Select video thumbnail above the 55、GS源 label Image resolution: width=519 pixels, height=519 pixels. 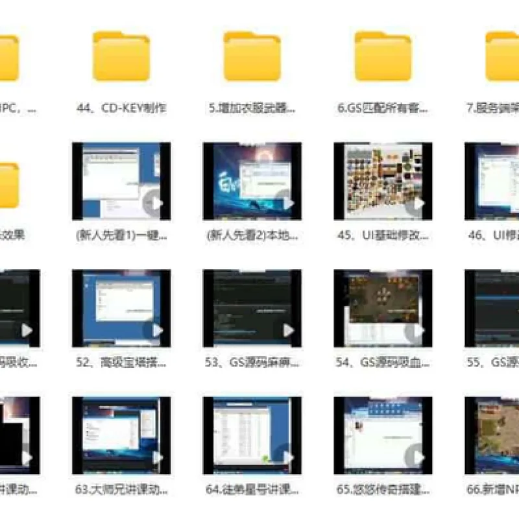pyautogui.click(x=492, y=308)
